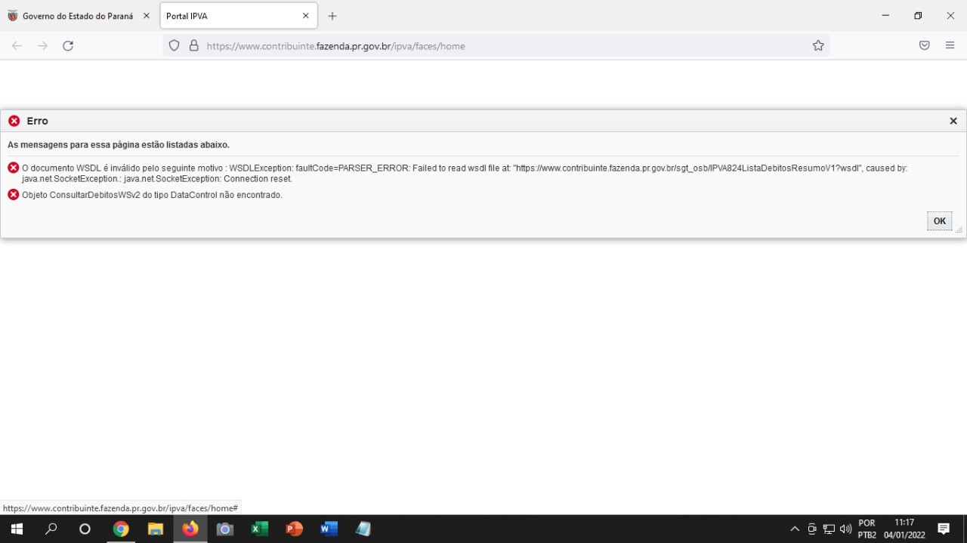Click the back navigation arrow

(17, 45)
